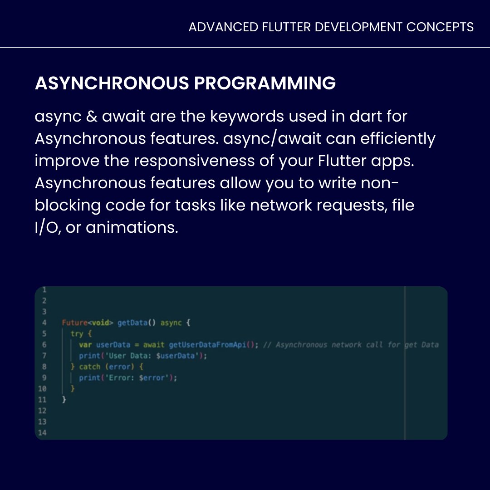This screenshot has height=490, width=490.
Task: Click line number 4 in the gutter
Action: 44,323
